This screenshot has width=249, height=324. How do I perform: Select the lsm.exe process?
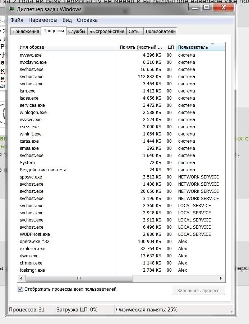[121, 91]
